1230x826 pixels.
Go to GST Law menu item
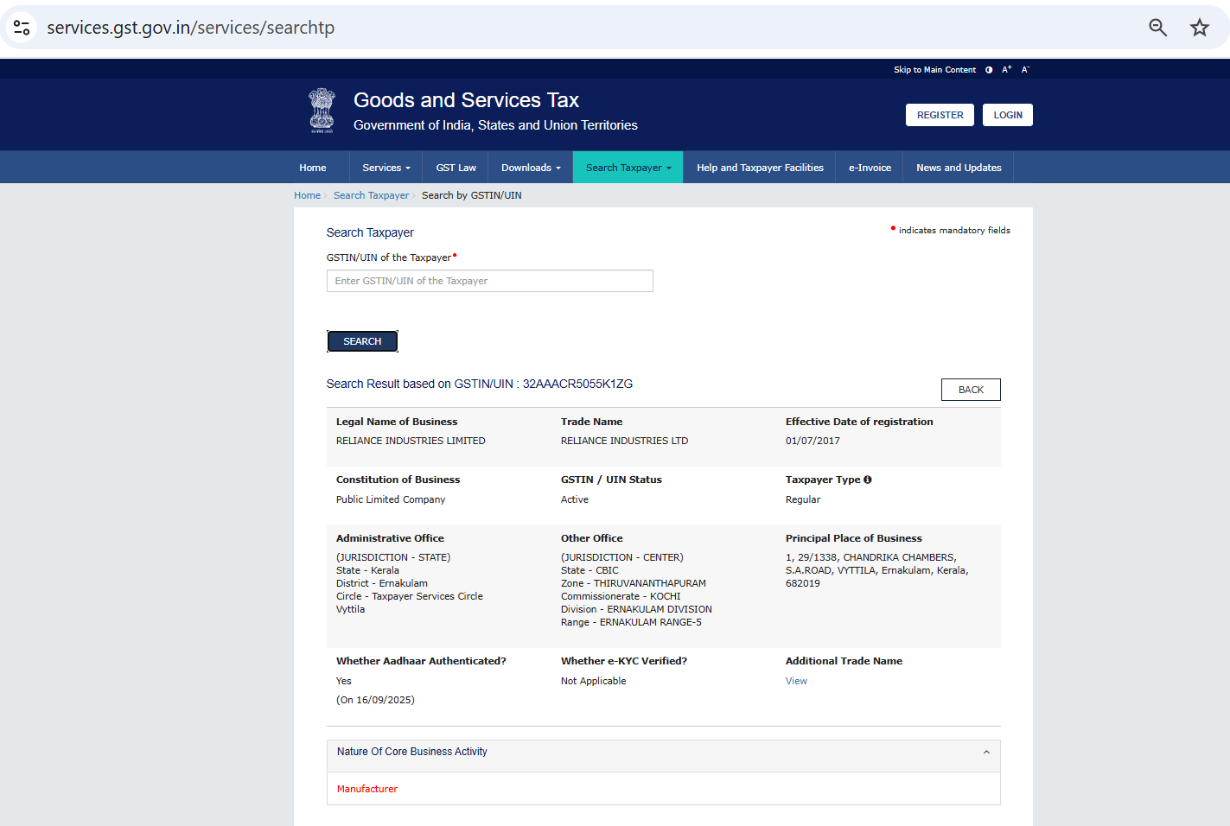pos(456,168)
